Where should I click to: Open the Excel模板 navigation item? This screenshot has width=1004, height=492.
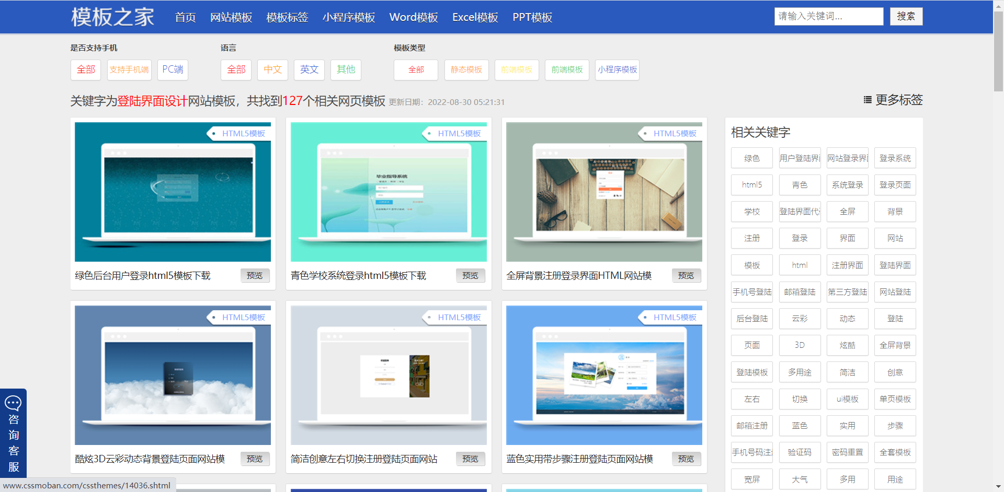point(475,17)
